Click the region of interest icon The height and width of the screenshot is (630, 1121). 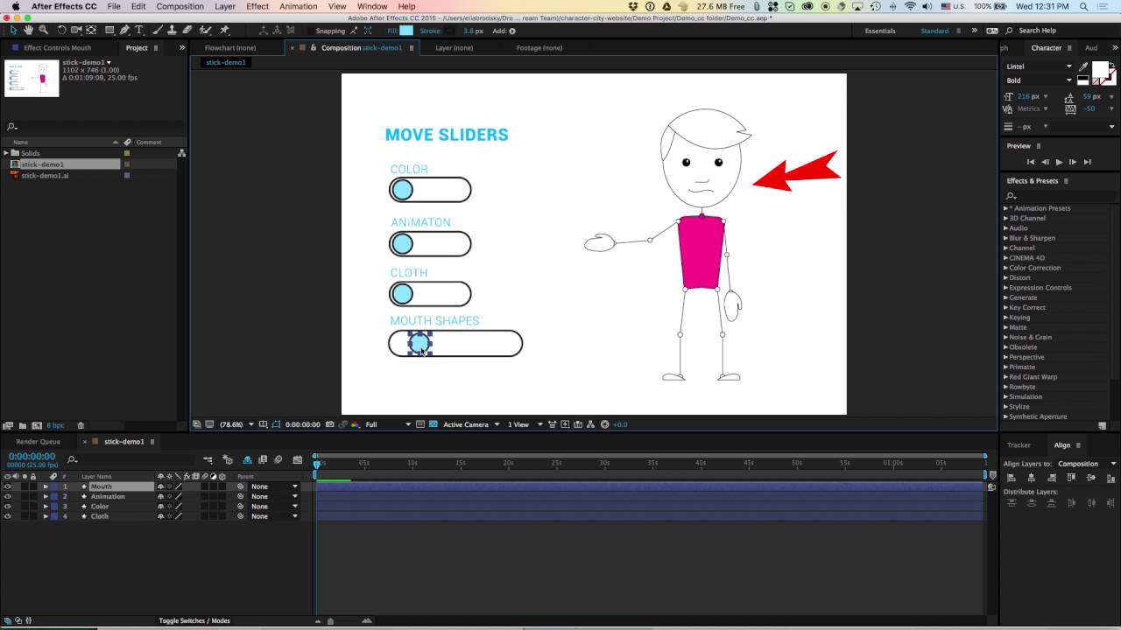420,424
